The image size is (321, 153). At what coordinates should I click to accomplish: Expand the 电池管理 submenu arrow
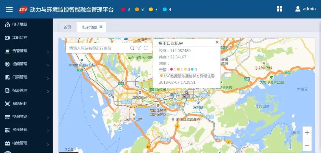(48, 144)
